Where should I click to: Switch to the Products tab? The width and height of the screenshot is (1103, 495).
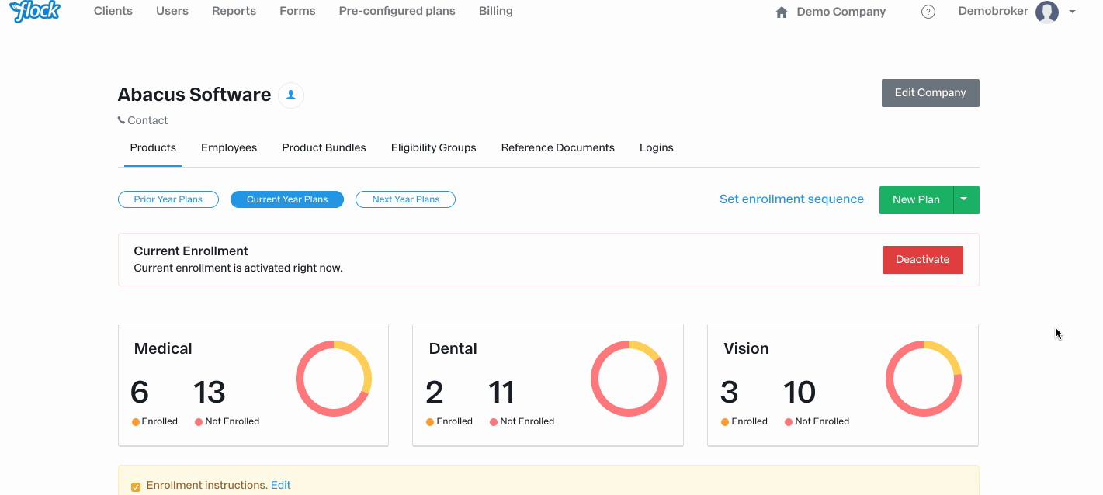pyautogui.click(x=153, y=147)
